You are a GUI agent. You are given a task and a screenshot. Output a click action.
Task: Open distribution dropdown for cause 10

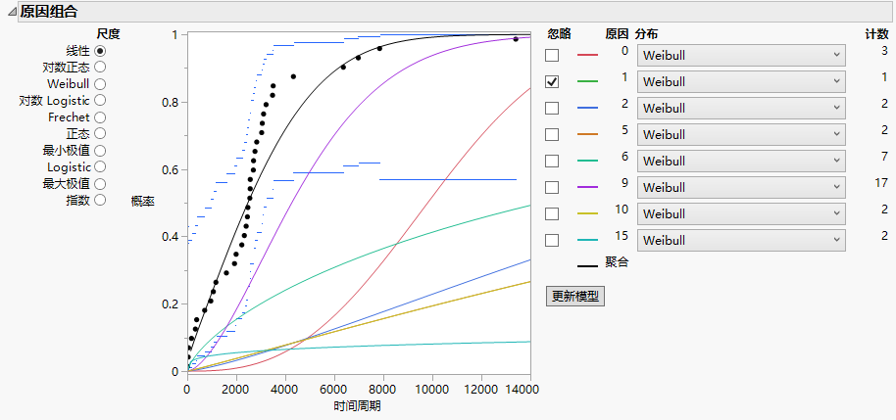point(741,213)
